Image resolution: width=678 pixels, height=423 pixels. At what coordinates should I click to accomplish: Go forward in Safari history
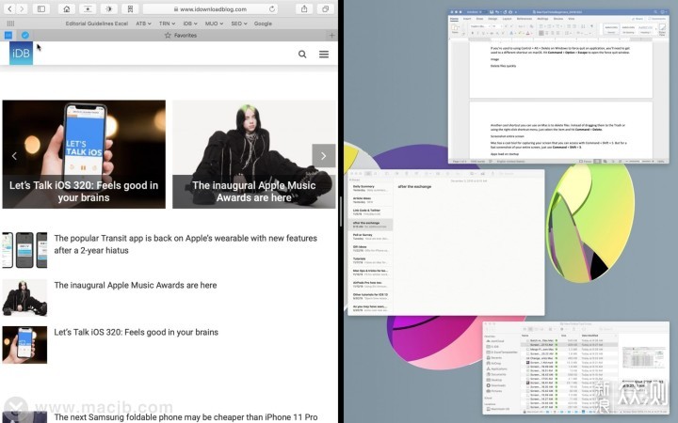coord(21,8)
